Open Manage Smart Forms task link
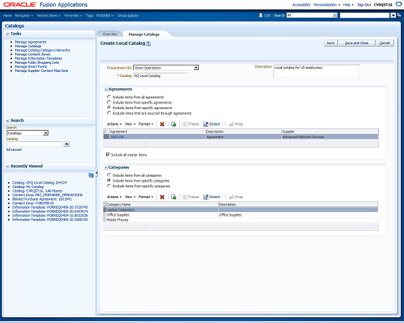 tap(31, 67)
